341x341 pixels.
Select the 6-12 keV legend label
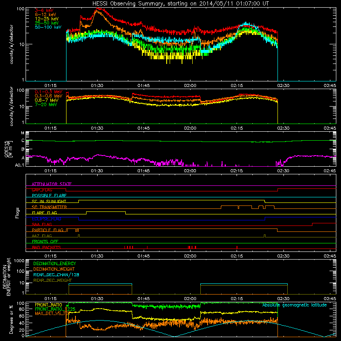tap(46, 14)
